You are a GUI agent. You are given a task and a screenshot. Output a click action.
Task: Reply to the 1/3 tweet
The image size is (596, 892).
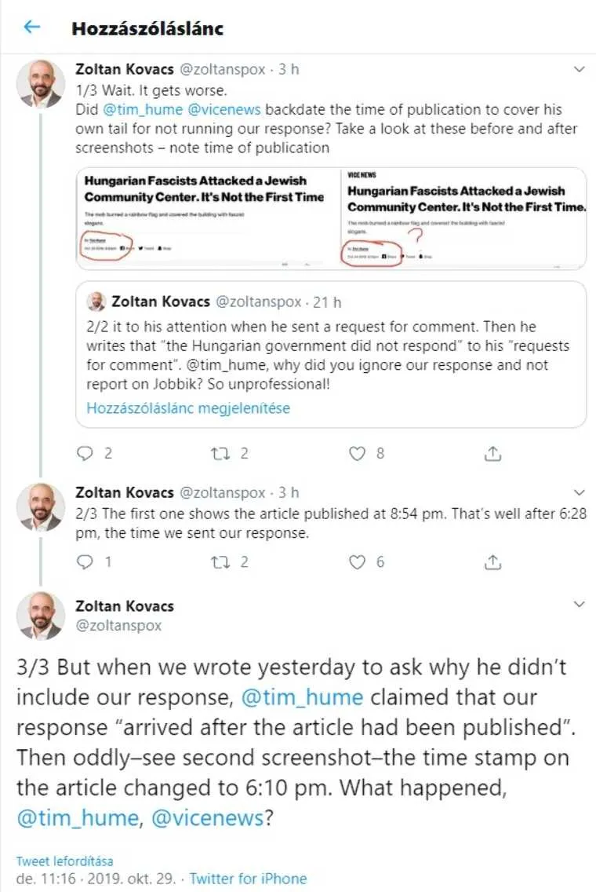coord(85,453)
